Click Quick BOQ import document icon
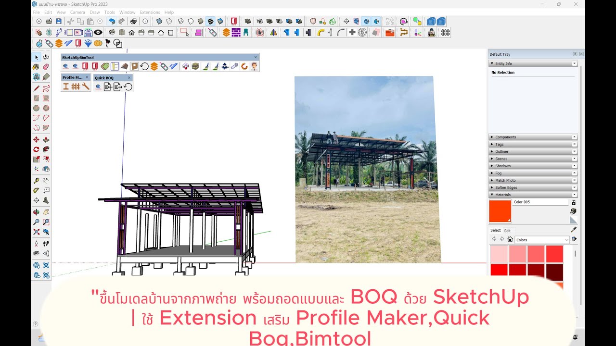Screen dimensions: 616x346 (108, 87)
